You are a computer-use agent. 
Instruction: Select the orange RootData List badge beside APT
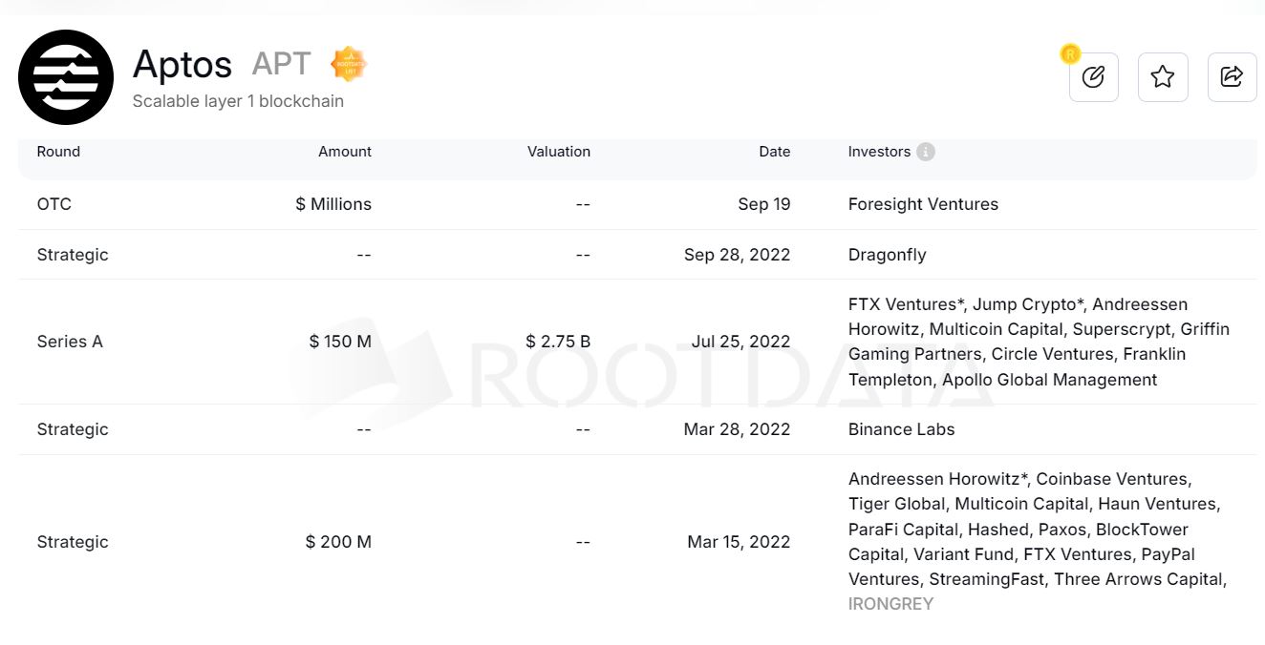pyautogui.click(x=348, y=64)
